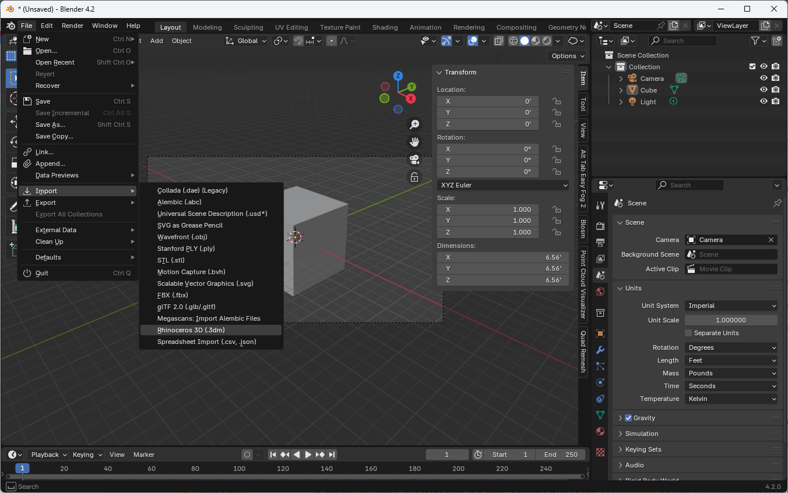Switch to the Modeling workspace tab

(x=207, y=27)
